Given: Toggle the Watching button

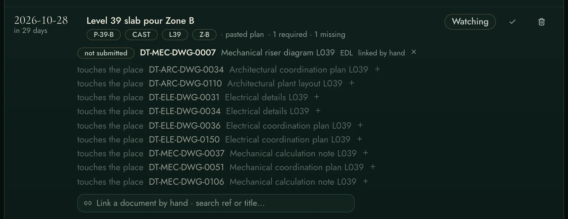Looking at the screenshot, I should coord(470,22).
